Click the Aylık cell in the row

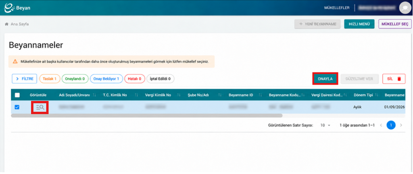[357, 107]
